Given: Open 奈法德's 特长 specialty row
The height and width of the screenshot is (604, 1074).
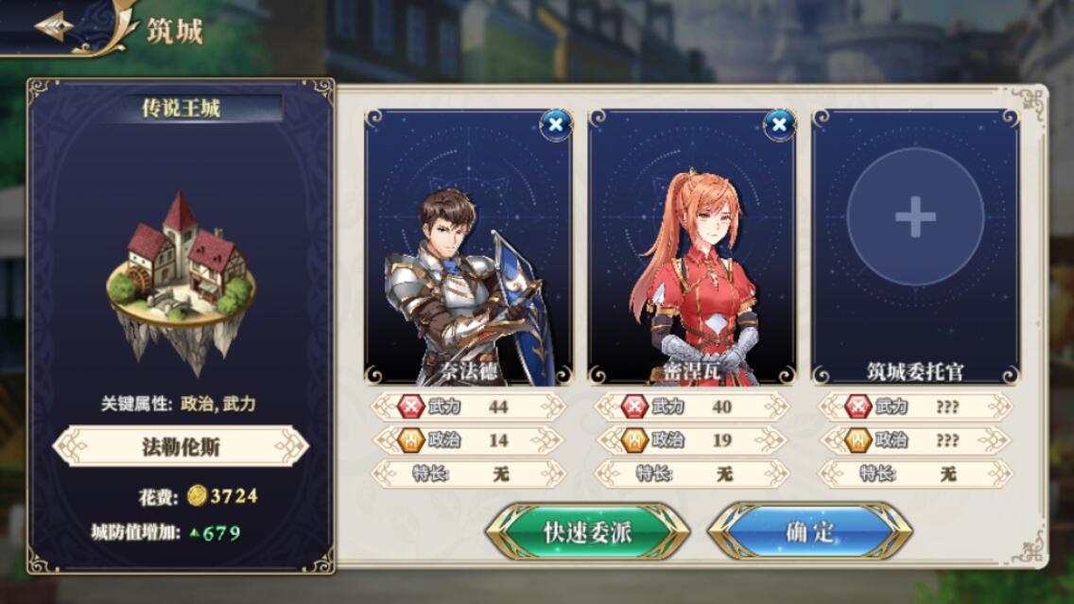Looking at the screenshot, I should [x=469, y=474].
